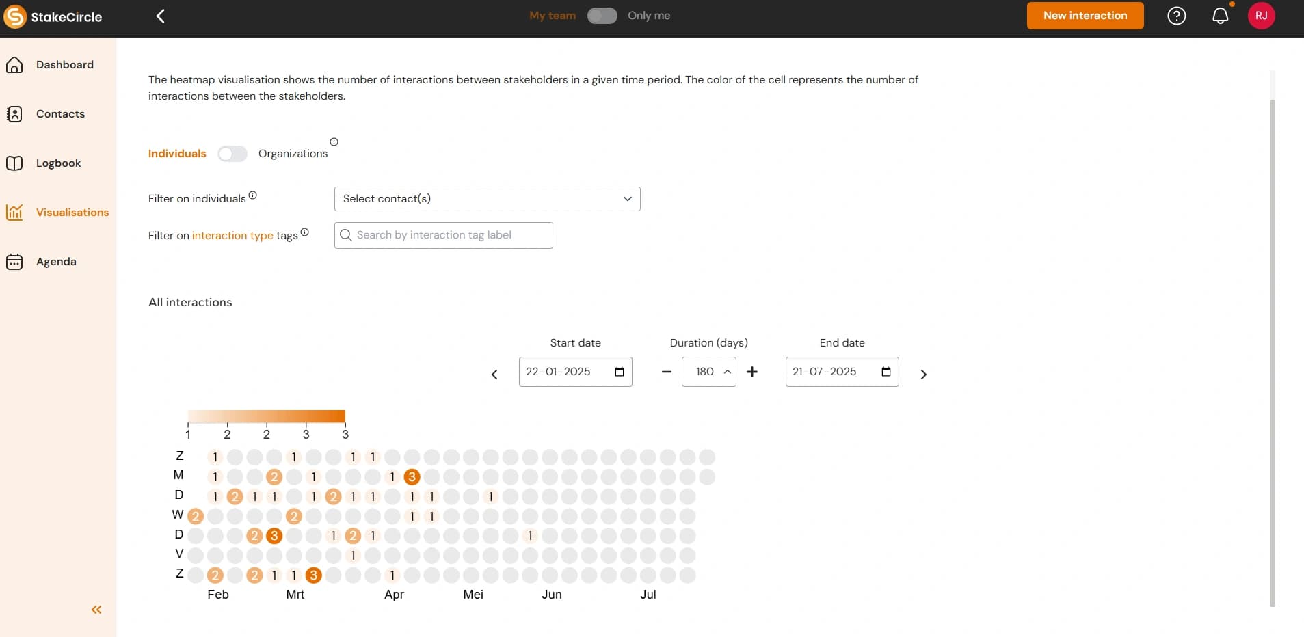This screenshot has width=1304, height=637.
Task: Click the interaction tag search field
Action: click(x=443, y=235)
